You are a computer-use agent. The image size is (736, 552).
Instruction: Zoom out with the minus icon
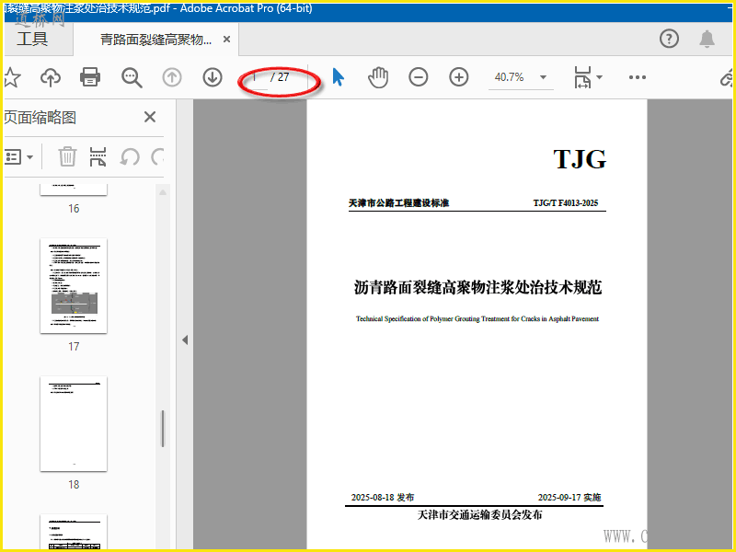point(419,77)
